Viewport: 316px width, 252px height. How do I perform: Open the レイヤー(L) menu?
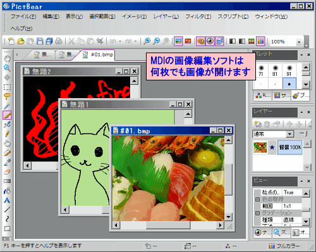tap(166, 16)
